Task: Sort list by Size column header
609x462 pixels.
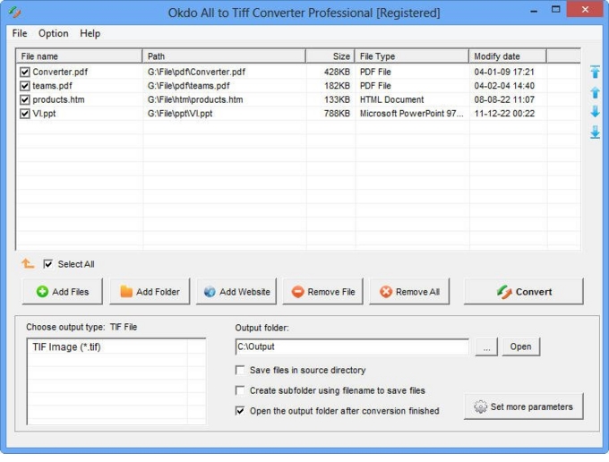Action: (x=330, y=56)
